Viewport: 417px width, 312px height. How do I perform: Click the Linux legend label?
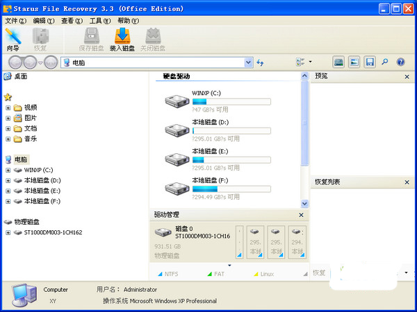pyautogui.click(x=267, y=274)
